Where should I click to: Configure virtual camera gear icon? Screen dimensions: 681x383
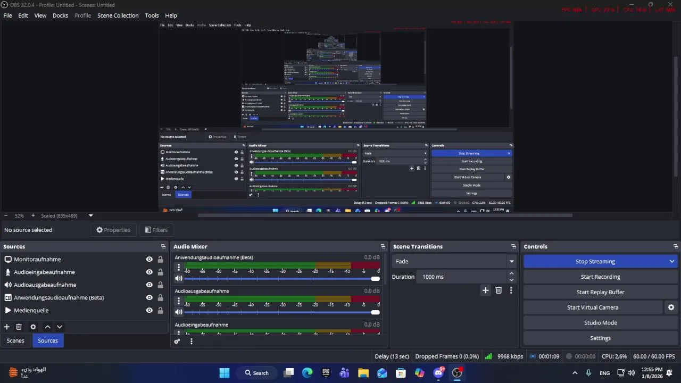671,307
